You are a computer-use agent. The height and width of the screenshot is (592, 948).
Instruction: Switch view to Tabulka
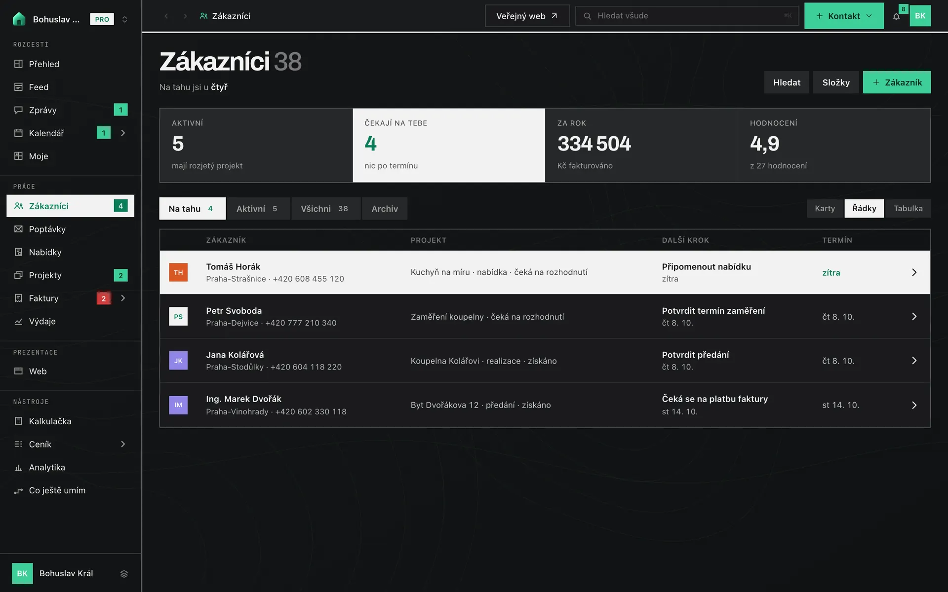click(x=908, y=208)
